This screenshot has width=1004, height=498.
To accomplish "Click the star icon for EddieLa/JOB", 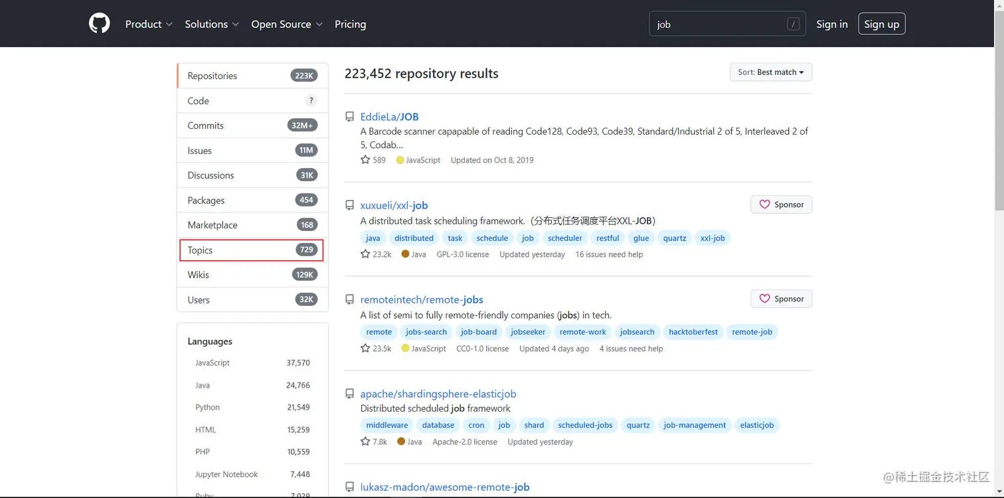I will (x=365, y=160).
